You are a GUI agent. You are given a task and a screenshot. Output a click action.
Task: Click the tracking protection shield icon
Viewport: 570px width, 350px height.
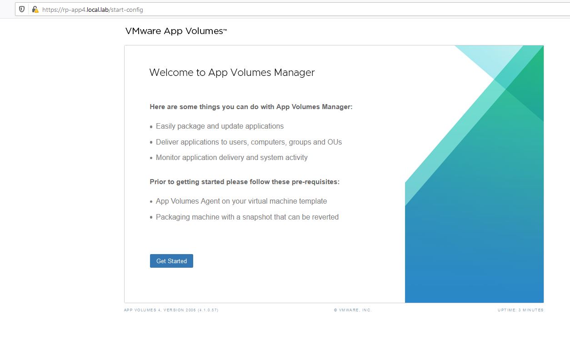21,10
